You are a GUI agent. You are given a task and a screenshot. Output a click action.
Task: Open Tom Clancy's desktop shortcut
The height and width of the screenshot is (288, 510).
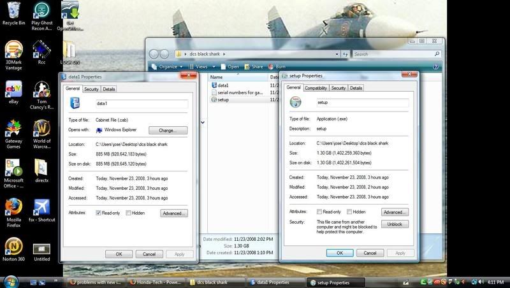41,95
